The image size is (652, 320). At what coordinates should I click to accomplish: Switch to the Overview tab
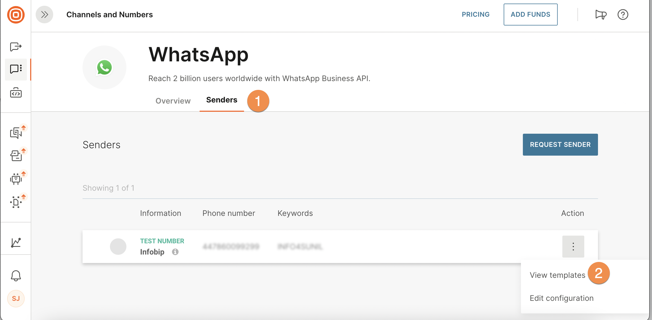pyautogui.click(x=173, y=101)
